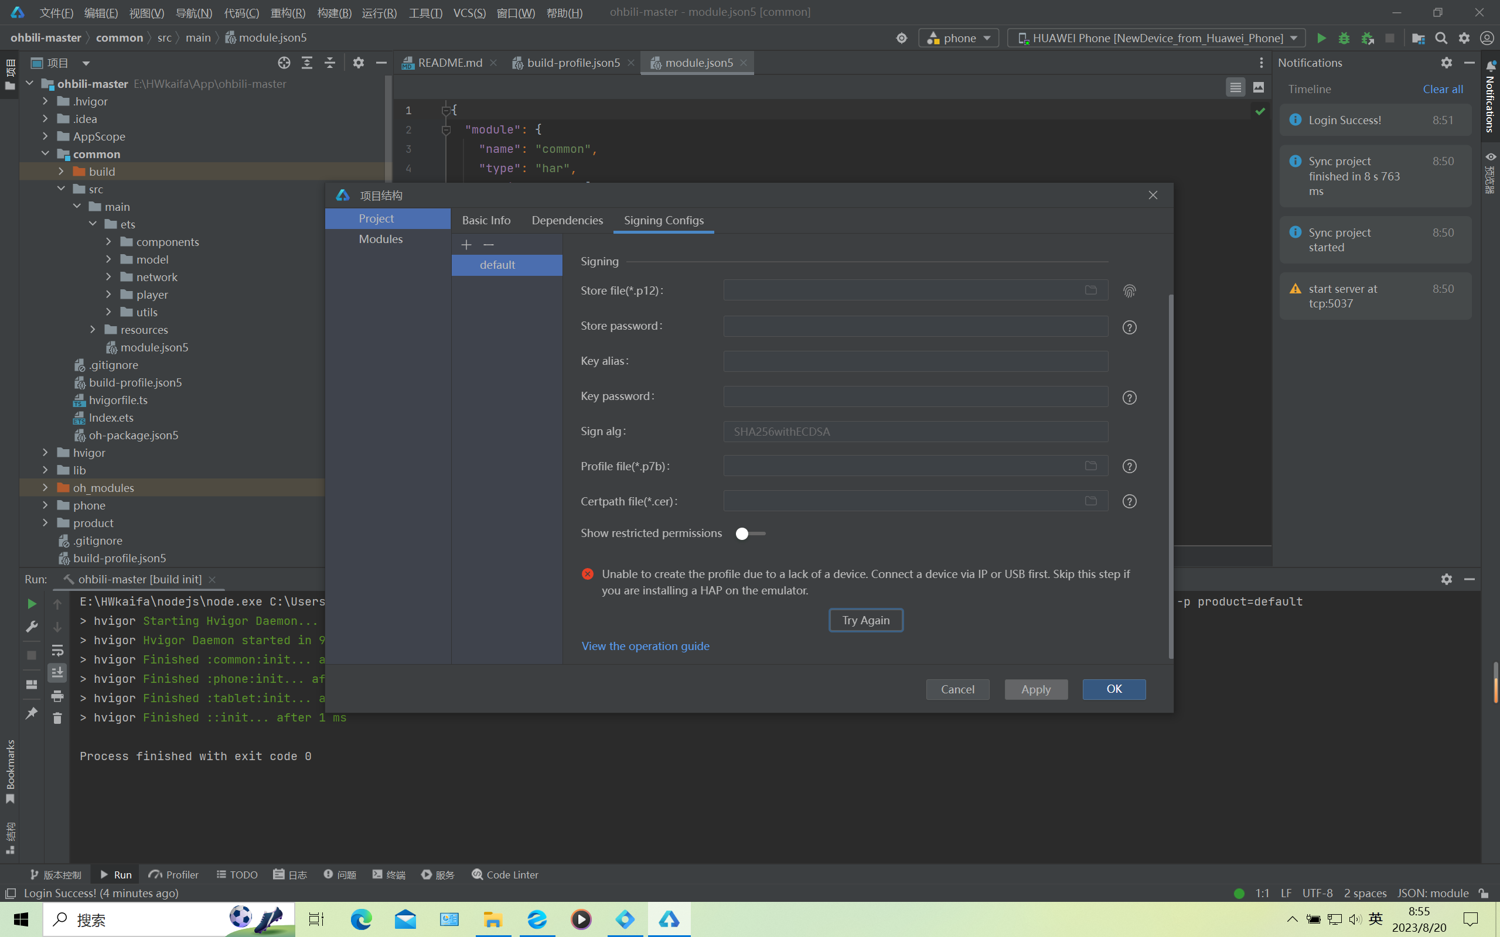Open Code Linter tool window
The width and height of the screenshot is (1500, 937).
504,874
